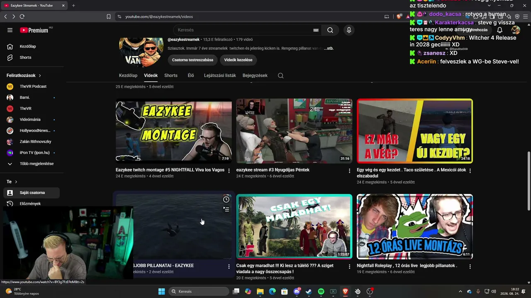Switch to the channel Kezdőlap tab
The image size is (531, 298).
[x=128, y=75]
